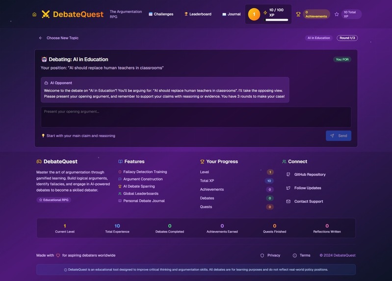
Task: Open the 0 Achievements badge
Action: coord(316,14)
